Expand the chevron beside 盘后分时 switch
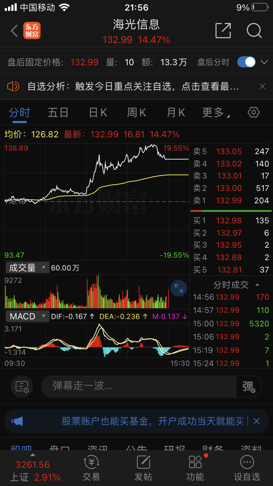273x486 pixels. pos(264,62)
